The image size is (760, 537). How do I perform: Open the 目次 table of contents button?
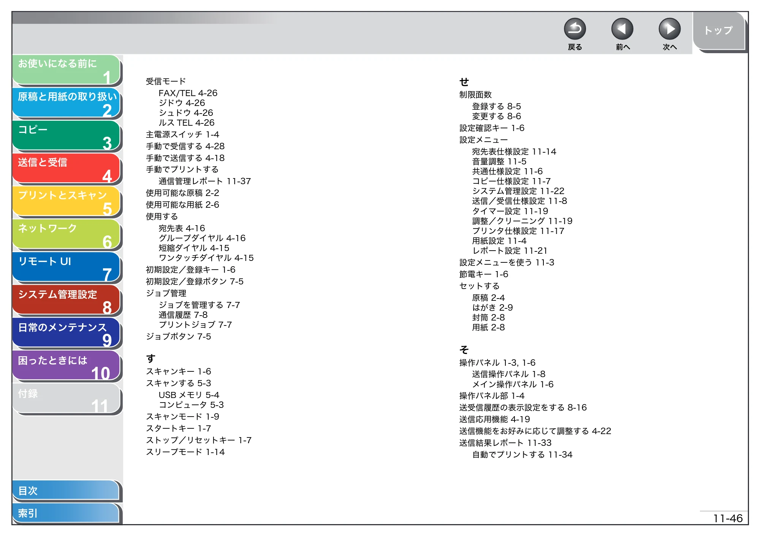pos(66,491)
